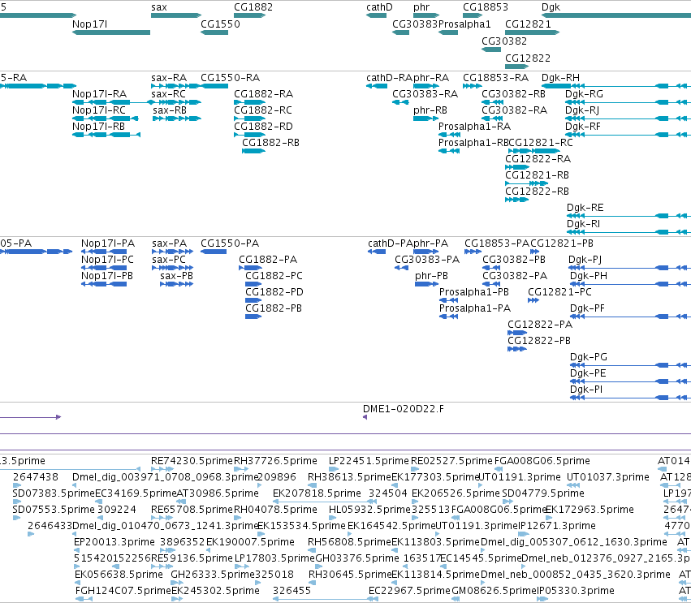Select the cathD gene label
Screen dimensions: 691x603
click(x=379, y=7)
